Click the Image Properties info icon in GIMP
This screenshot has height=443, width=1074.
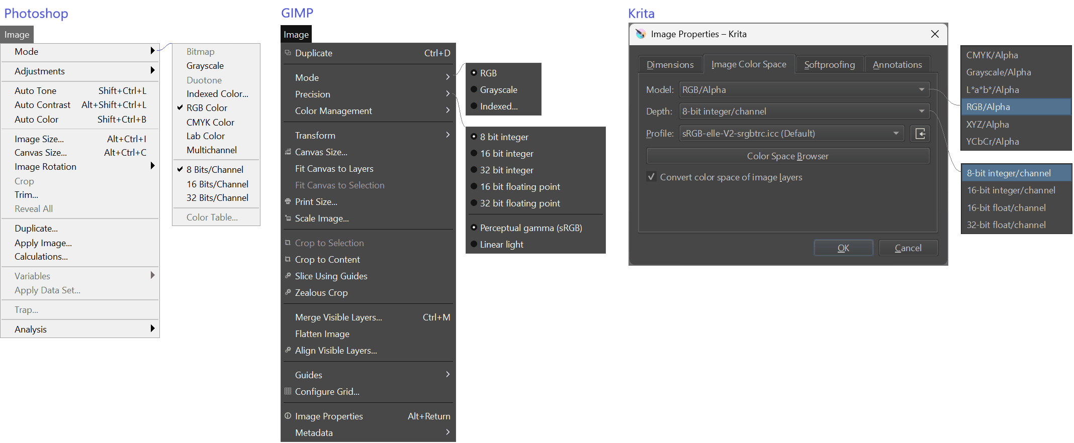pos(288,416)
